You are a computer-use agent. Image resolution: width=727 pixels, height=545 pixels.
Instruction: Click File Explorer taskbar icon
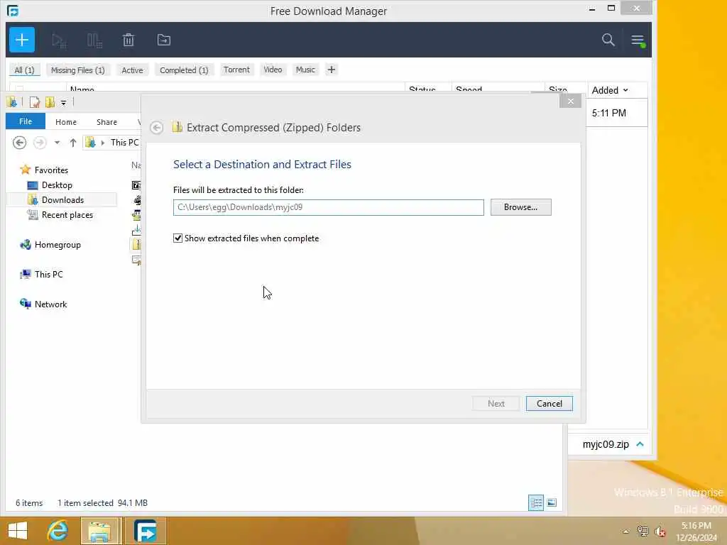pos(100,531)
